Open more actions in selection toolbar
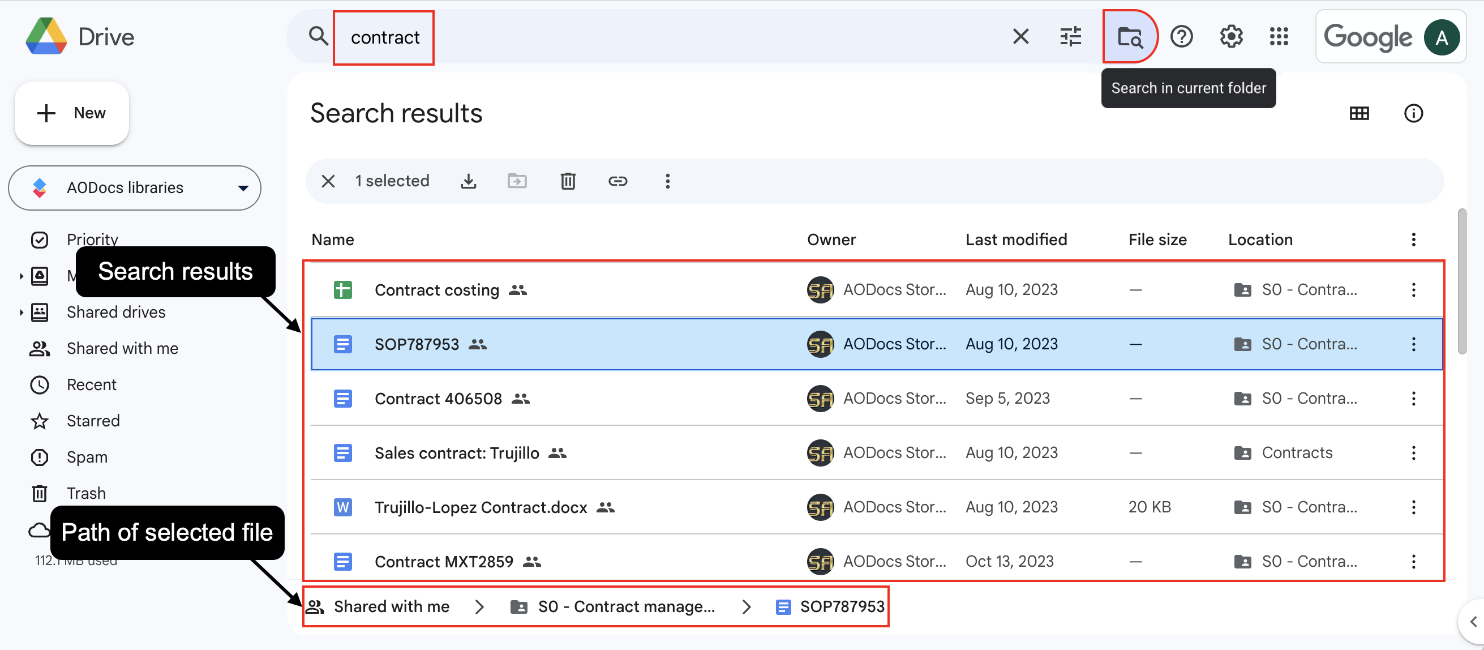This screenshot has height=650, width=1484. click(x=667, y=181)
